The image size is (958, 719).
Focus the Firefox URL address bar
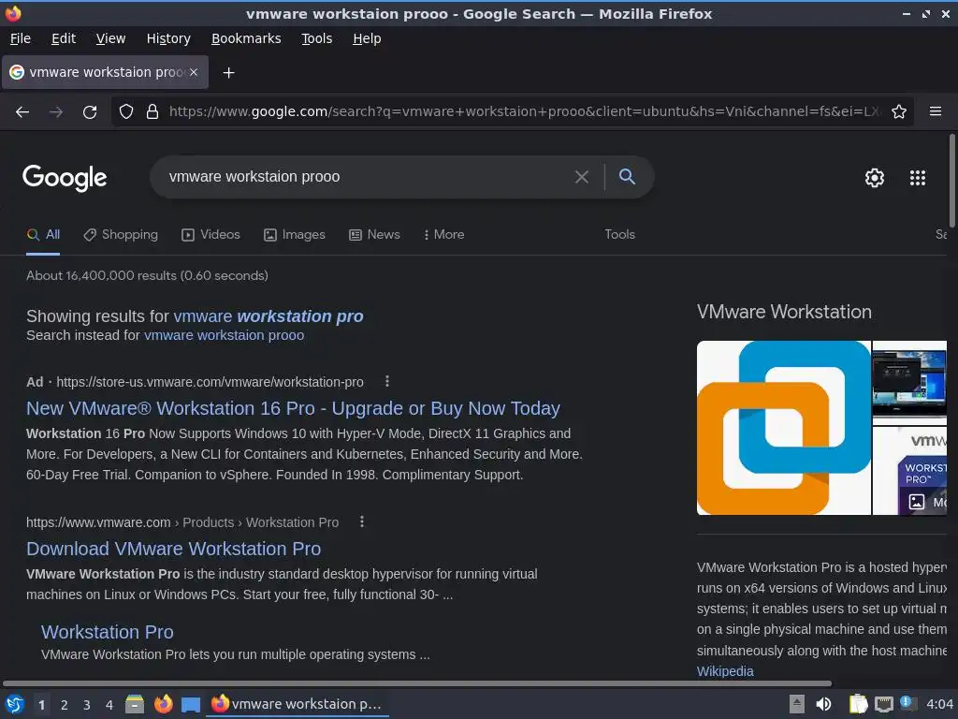coord(524,112)
